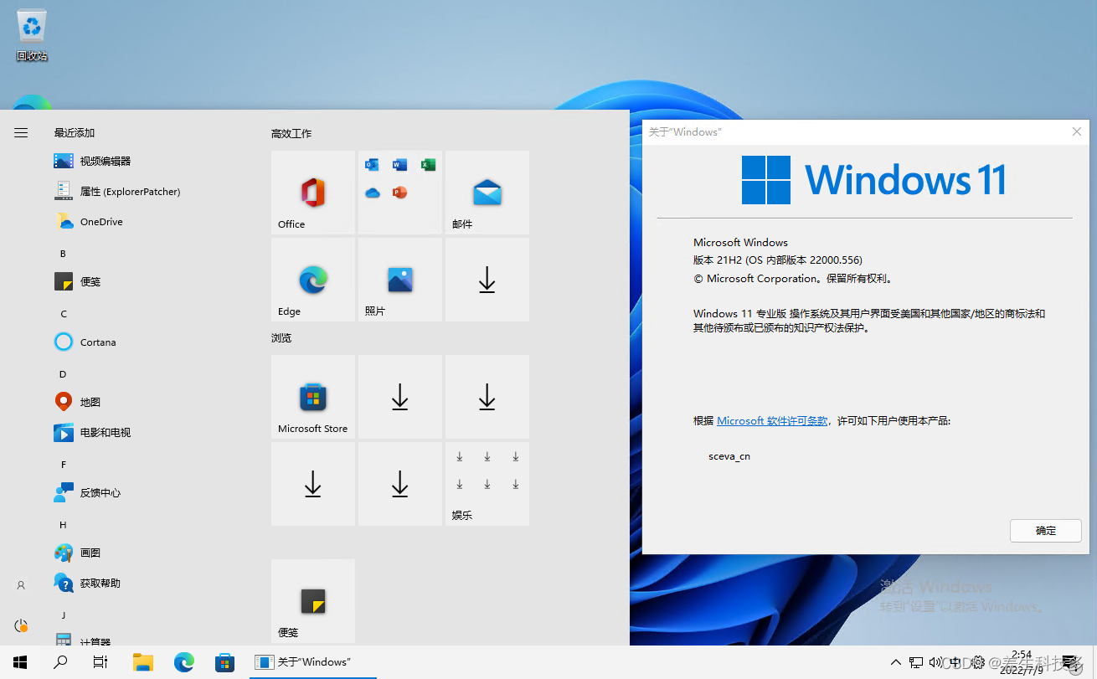This screenshot has height=679, width=1097.
Task: Open the volume tray icon
Action: [936, 662]
